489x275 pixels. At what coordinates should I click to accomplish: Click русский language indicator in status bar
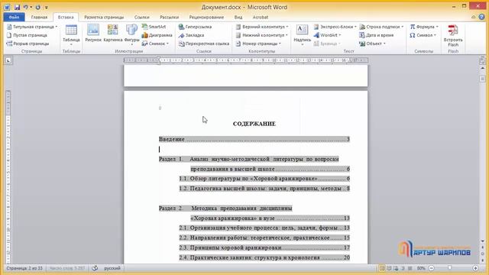tap(112, 268)
